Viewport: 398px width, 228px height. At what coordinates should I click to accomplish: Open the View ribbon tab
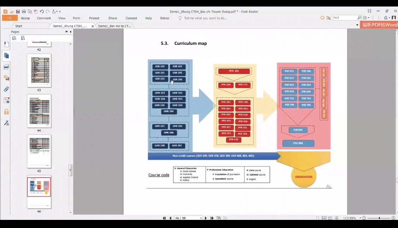click(62, 18)
